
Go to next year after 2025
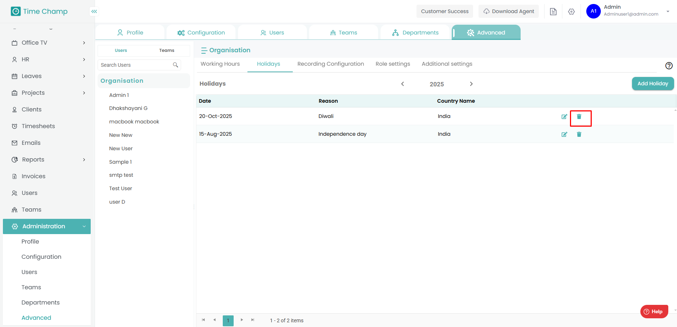click(471, 84)
